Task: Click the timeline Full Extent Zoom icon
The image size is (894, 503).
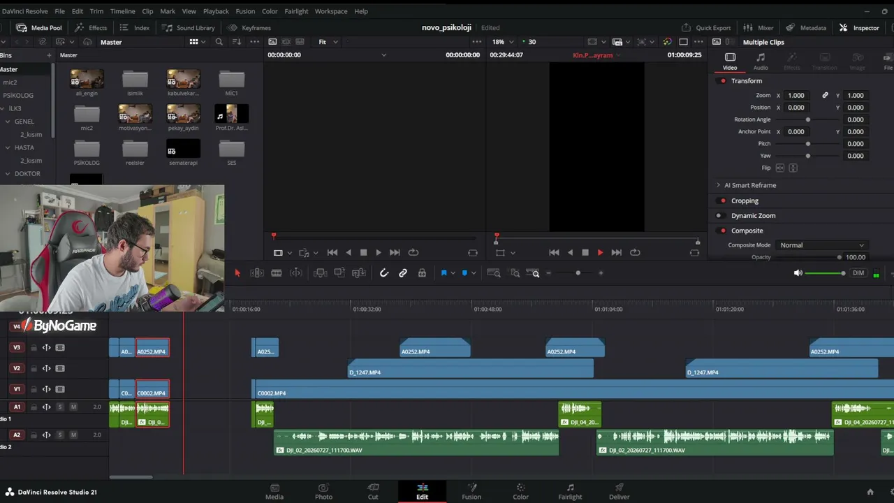Action: (493, 273)
